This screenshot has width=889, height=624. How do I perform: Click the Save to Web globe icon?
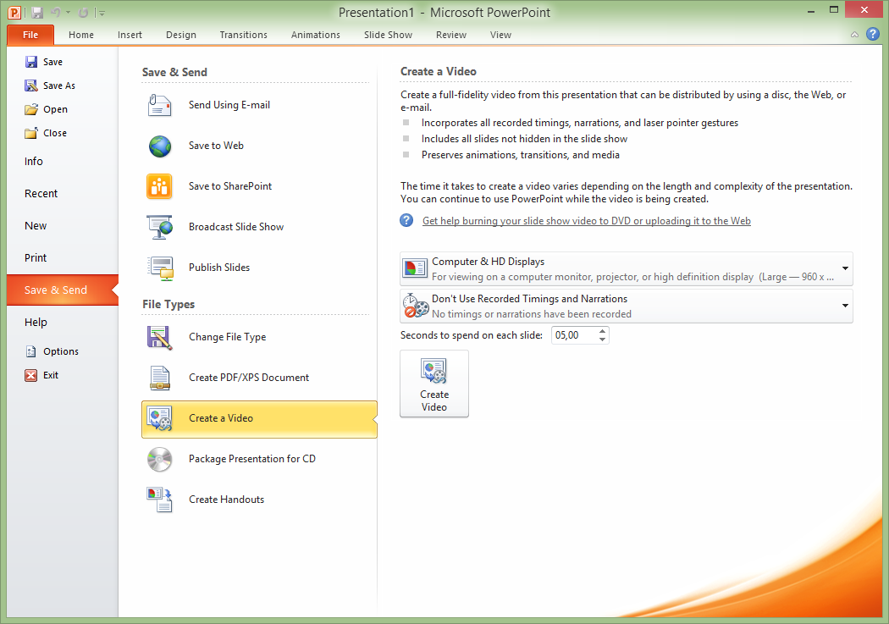(x=160, y=146)
